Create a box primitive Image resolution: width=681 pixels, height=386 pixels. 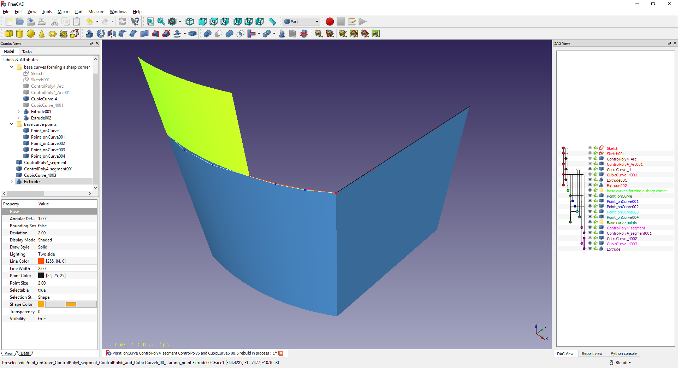[9, 34]
